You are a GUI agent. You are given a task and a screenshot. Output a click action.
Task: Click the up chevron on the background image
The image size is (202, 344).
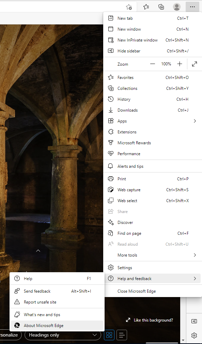38,250
